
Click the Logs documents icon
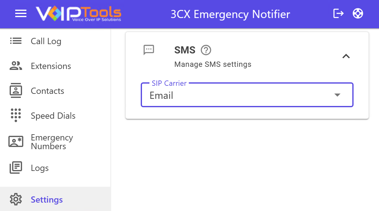tap(16, 168)
